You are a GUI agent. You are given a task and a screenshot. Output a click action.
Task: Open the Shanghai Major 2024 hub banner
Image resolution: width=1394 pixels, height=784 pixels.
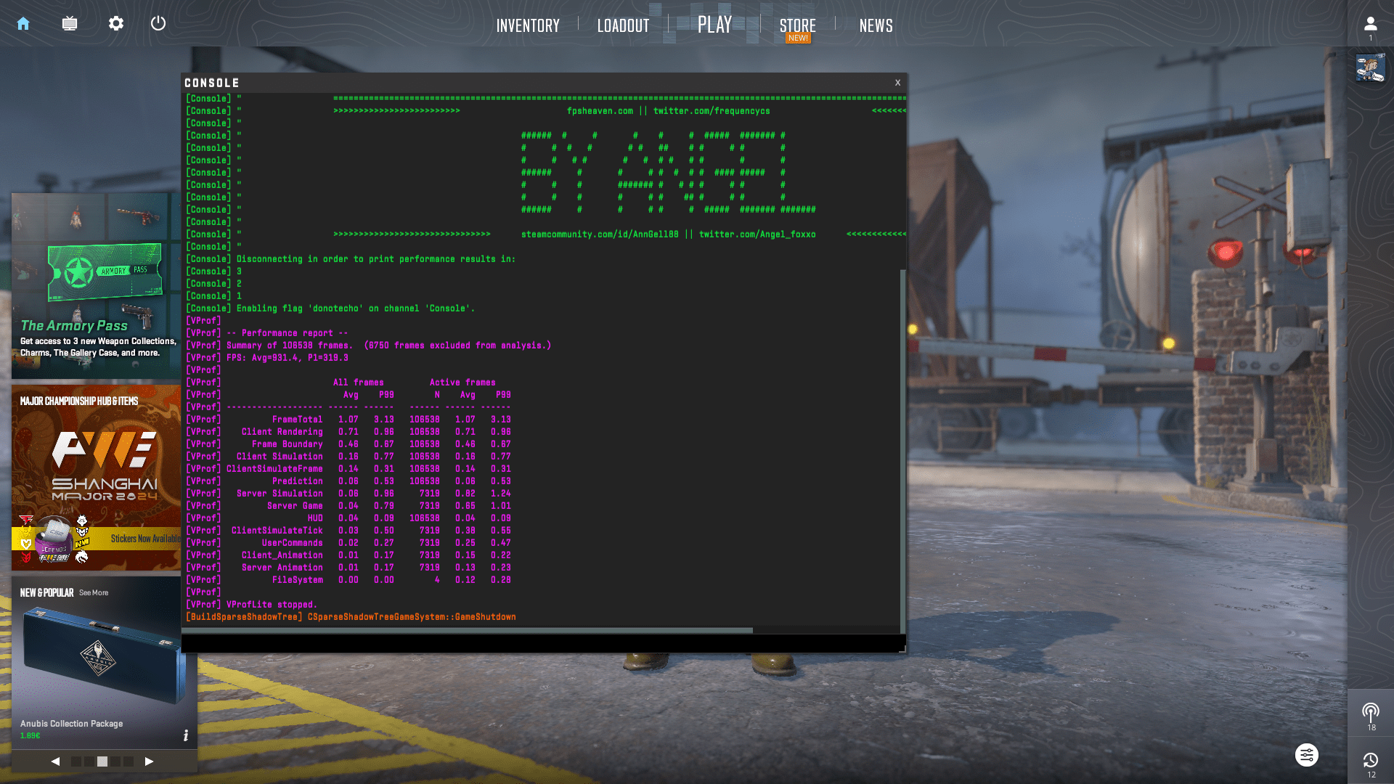[96, 478]
